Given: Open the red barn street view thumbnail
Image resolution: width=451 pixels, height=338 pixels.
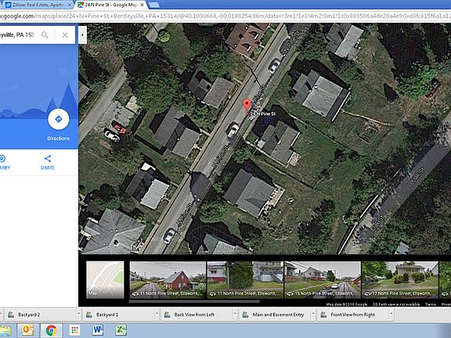Looking at the screenshot, I should coord(168,279).
